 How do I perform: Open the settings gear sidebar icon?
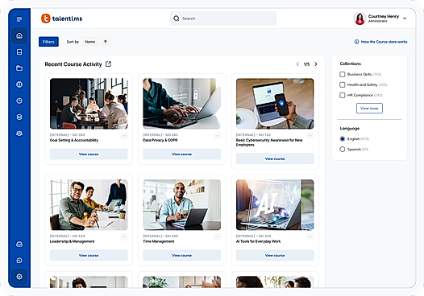click(x=19, y=277)
